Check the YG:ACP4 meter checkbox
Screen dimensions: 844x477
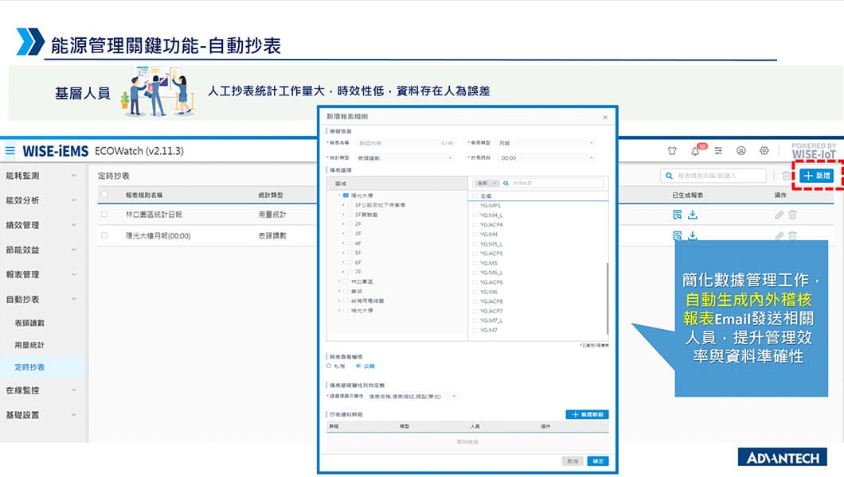pyautogui.click(x=475, y=224)
